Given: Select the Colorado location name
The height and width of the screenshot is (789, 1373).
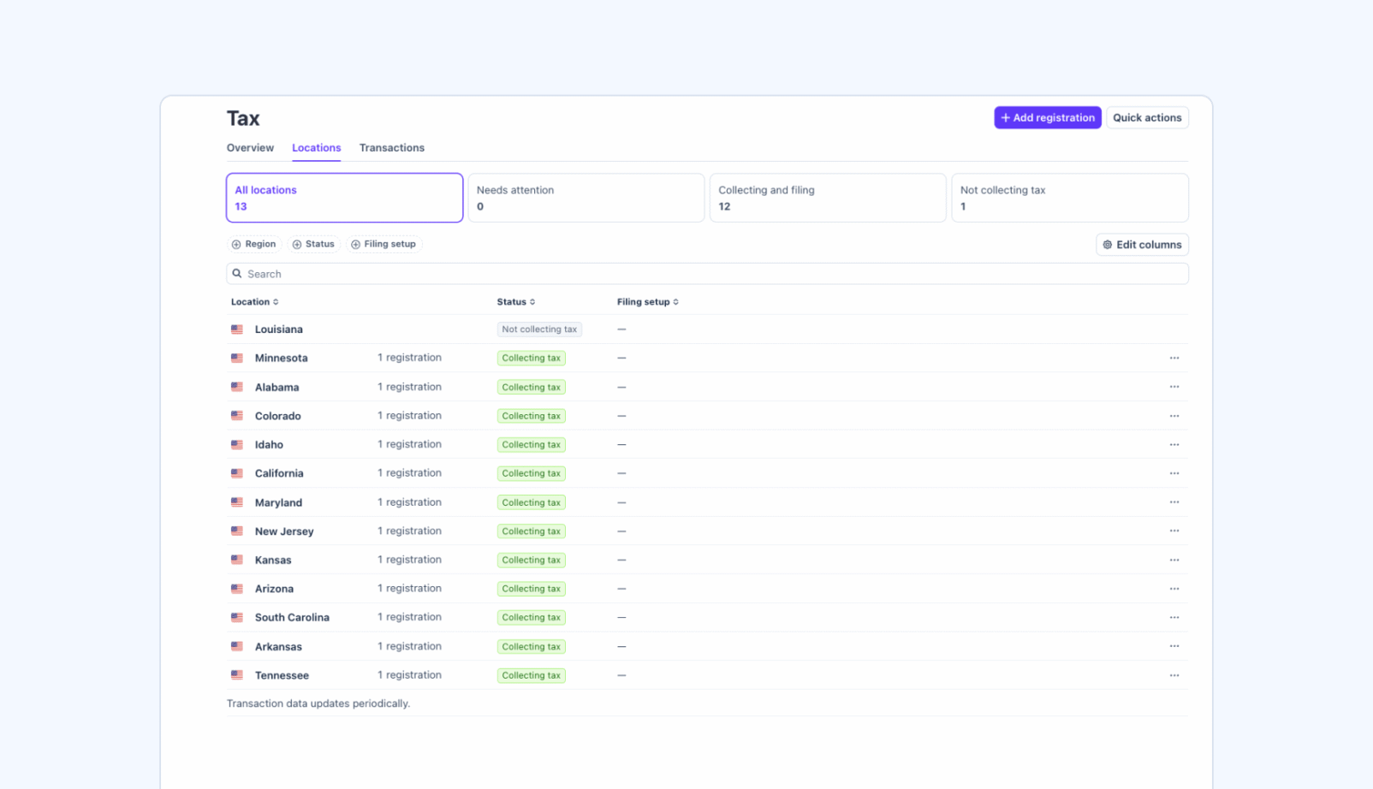Looking at the screenshot, I should pyautogui.click(x=277, y=416).
